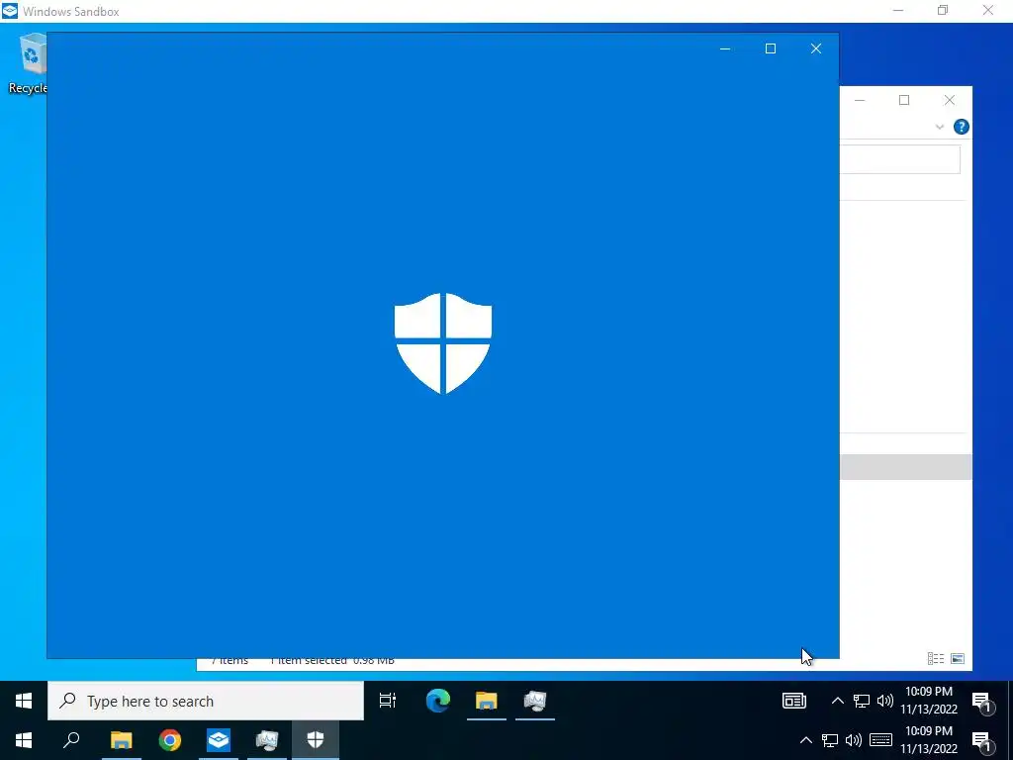The image size is (1013, 760).
Task: Minimize the Windows Sandbox outer window
Action: tap(898, 11)
